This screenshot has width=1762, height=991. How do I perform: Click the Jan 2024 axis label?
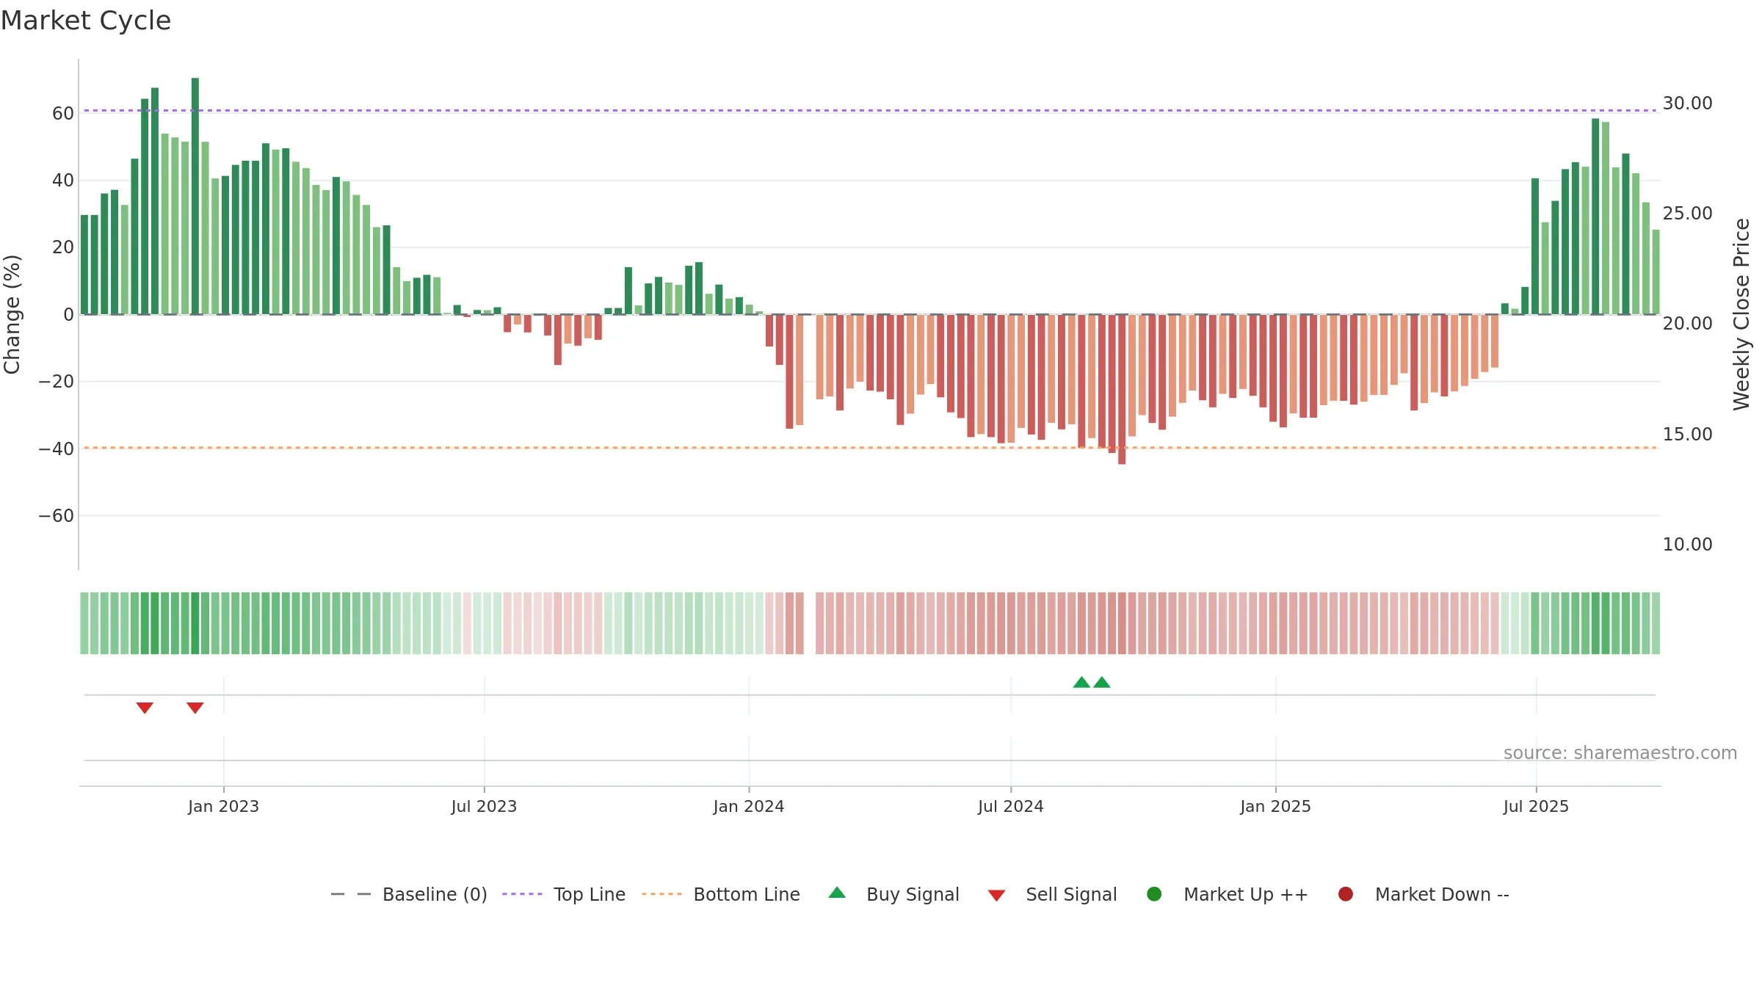(749, 807)
